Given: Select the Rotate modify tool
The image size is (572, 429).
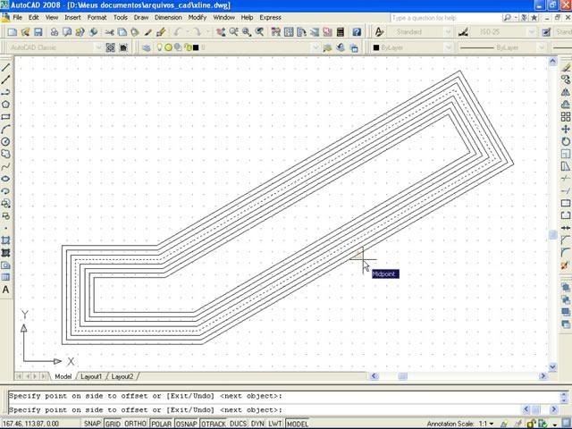Looking at the screenshot, I should (566, 141).
